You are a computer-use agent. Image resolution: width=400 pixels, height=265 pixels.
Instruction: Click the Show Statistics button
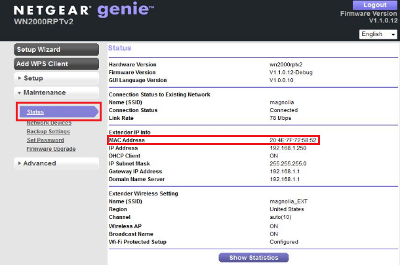click(x=254, y=258)
